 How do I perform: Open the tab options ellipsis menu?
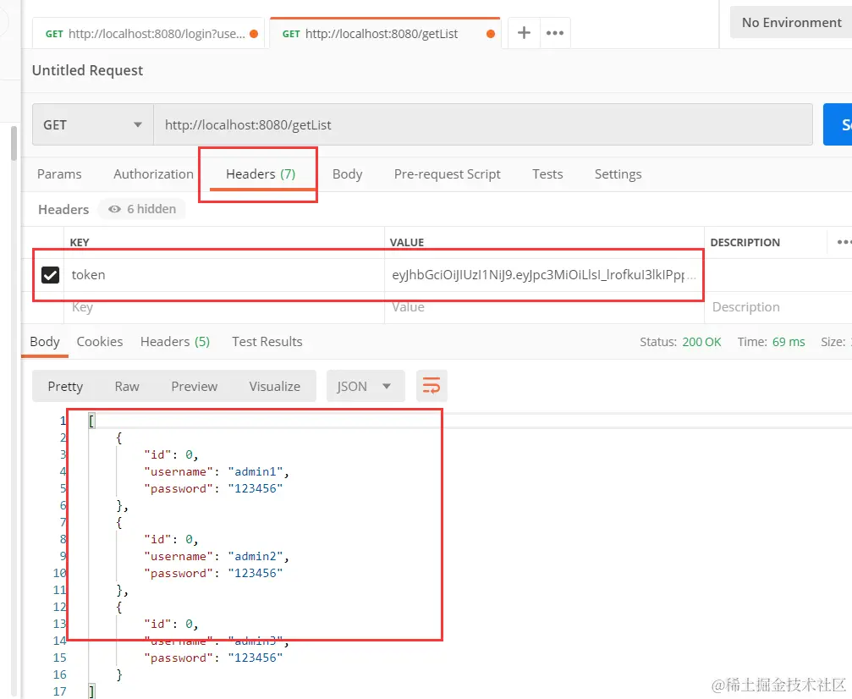click(x=555, y=33)
